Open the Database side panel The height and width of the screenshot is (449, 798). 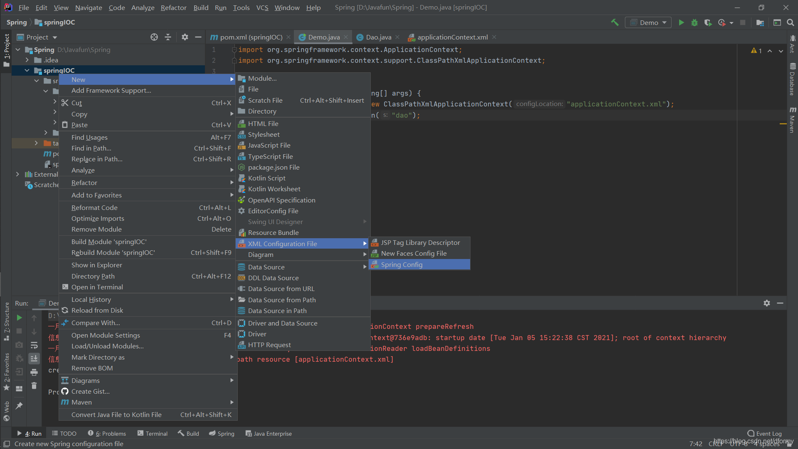(793, 79)
